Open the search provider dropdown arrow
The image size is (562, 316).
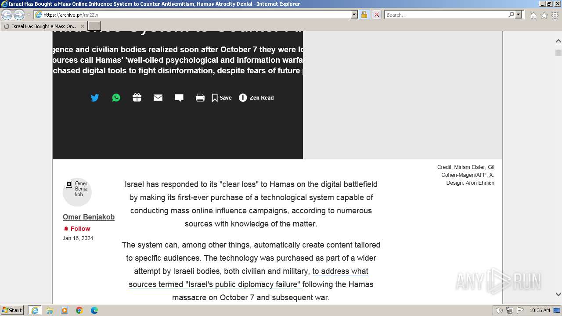point(519,14)
